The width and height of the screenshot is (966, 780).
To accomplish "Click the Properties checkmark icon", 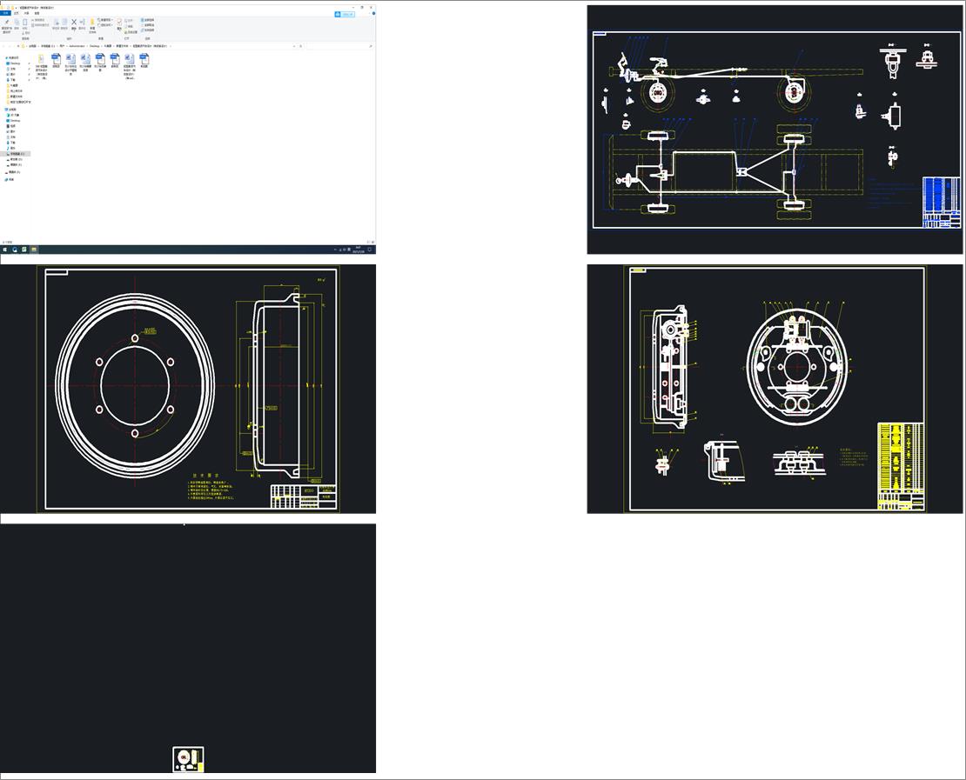I will (x=119, y=23).
